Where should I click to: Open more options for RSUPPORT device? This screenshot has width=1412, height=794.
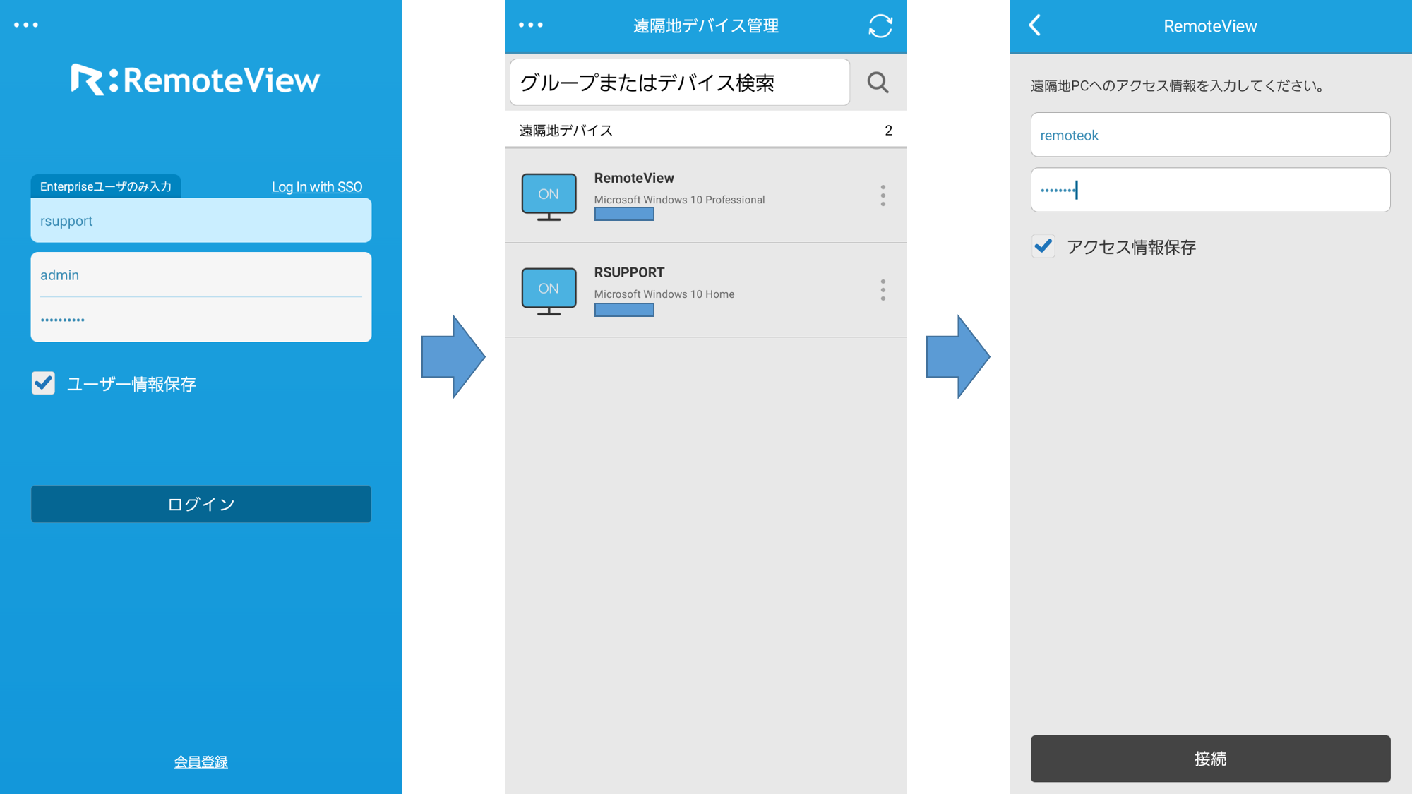coord(882,290)
